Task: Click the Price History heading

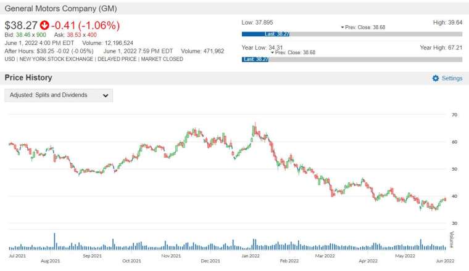Action: 28,78
